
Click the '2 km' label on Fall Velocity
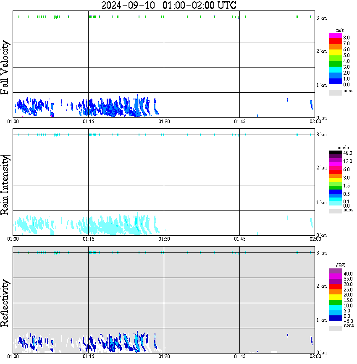coord(321,51)
